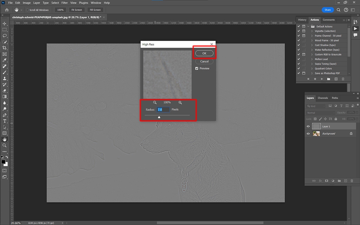Select the Brush tool

point(4,72)
